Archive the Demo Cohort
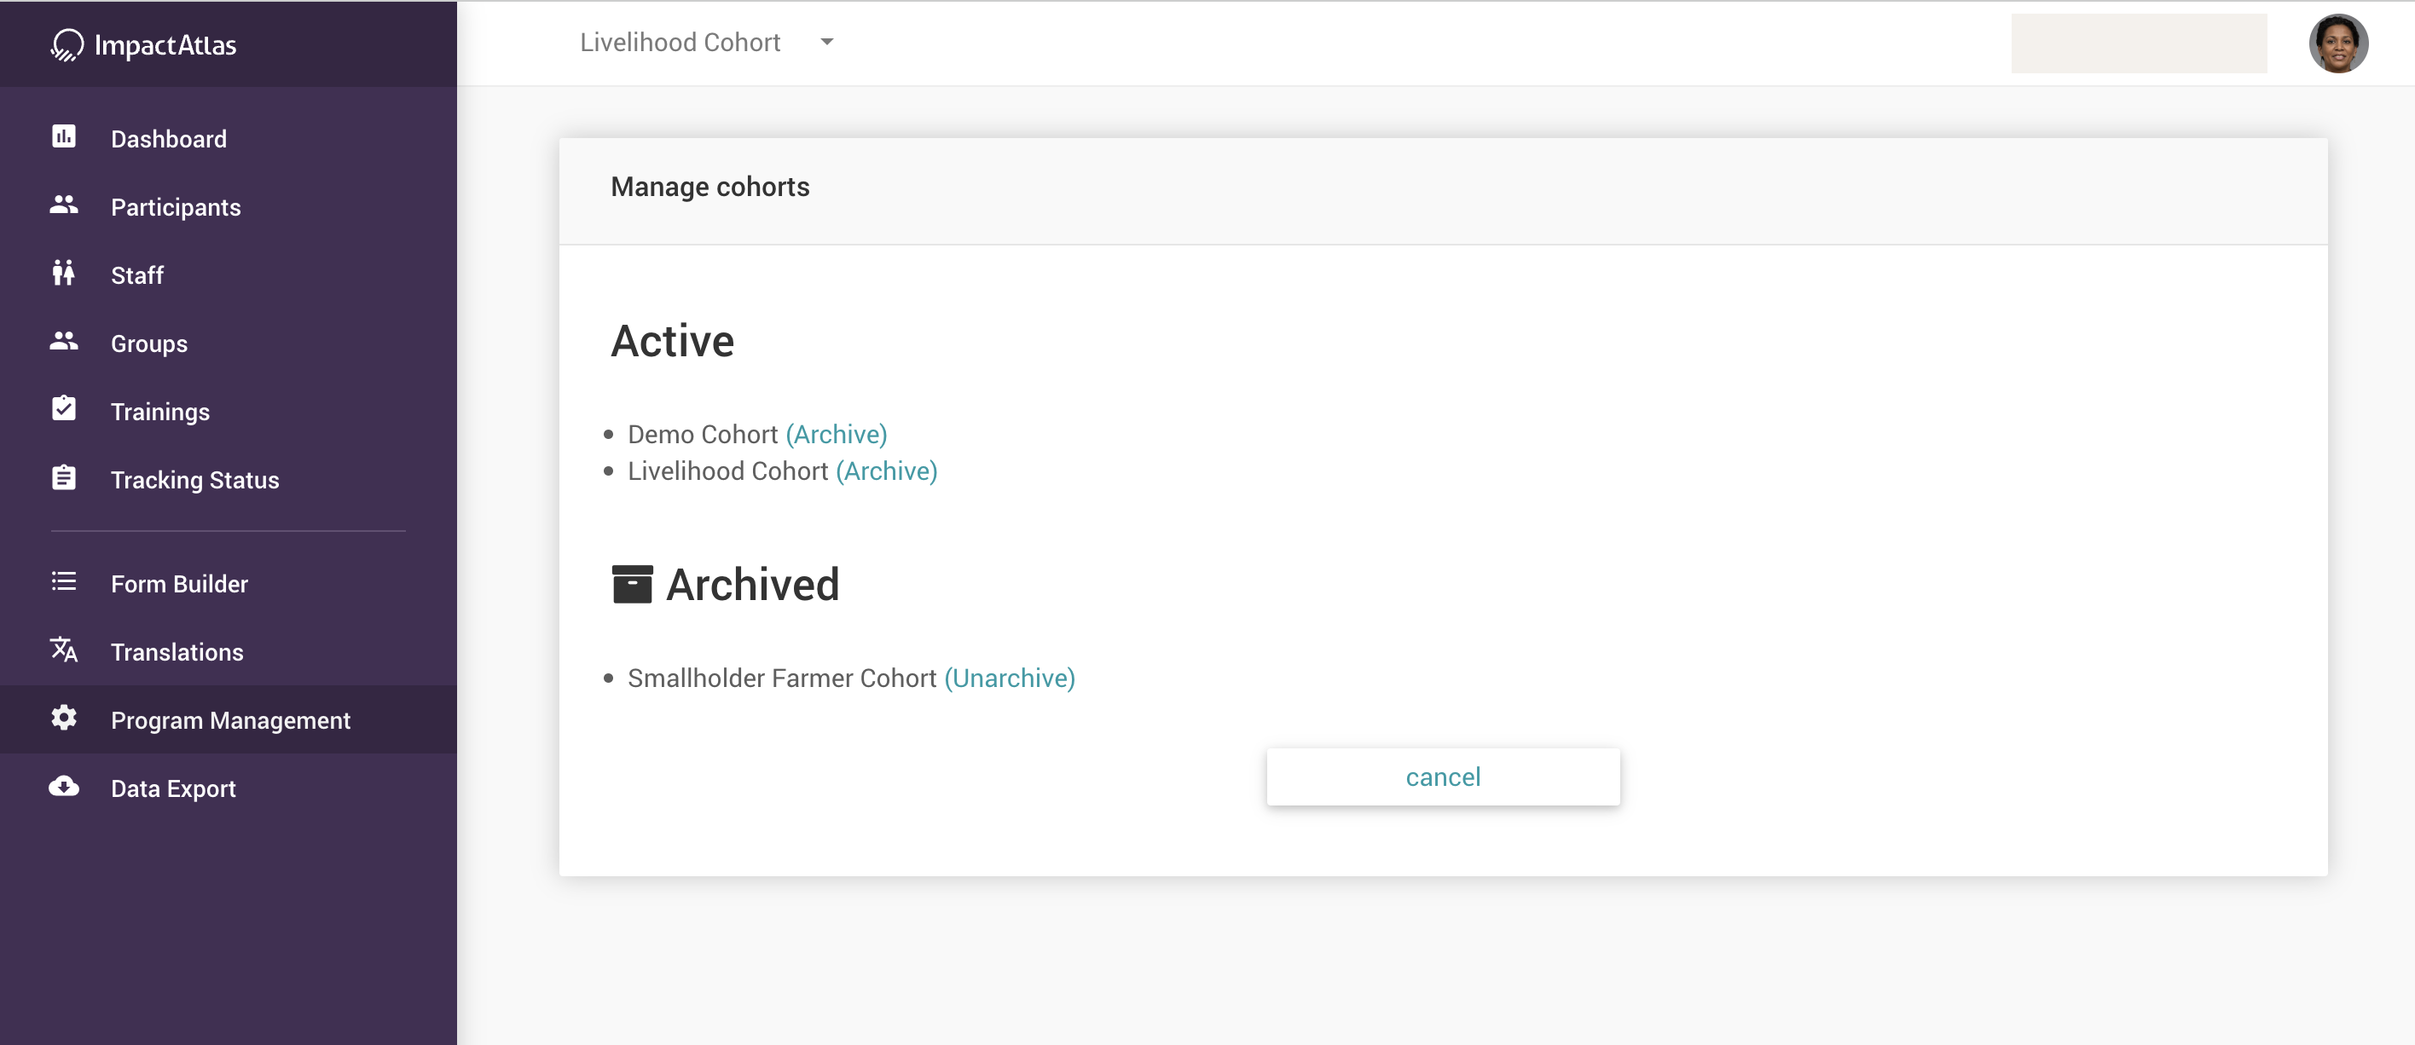 pos(837,435)
